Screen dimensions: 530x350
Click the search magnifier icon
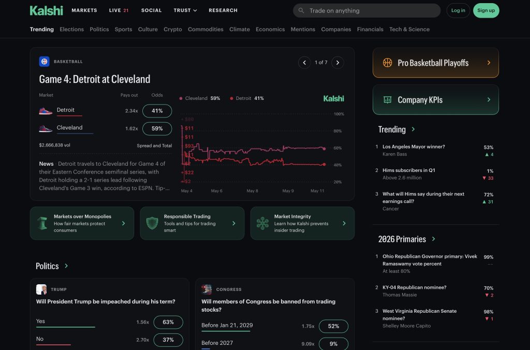coord(301,10)
